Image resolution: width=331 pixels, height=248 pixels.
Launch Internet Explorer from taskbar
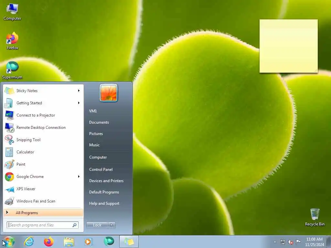[x=29, y=242]
